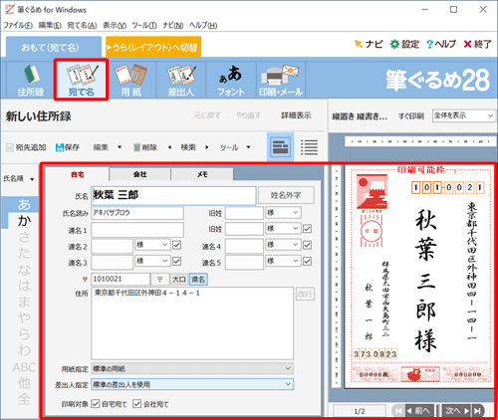
Task: Open the 用紙指定 dropdown
Action: [x=192, y=368]
